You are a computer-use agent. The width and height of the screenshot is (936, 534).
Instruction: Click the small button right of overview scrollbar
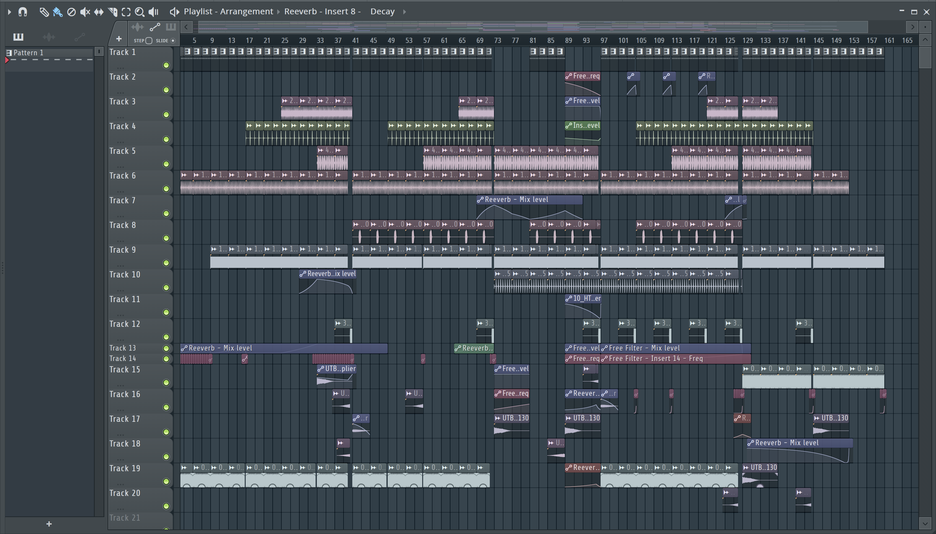(925, 27)
